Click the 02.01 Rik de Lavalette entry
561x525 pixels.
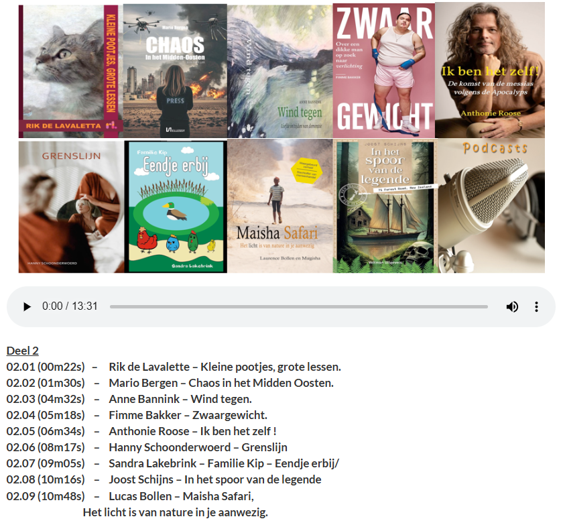(174, 367)
